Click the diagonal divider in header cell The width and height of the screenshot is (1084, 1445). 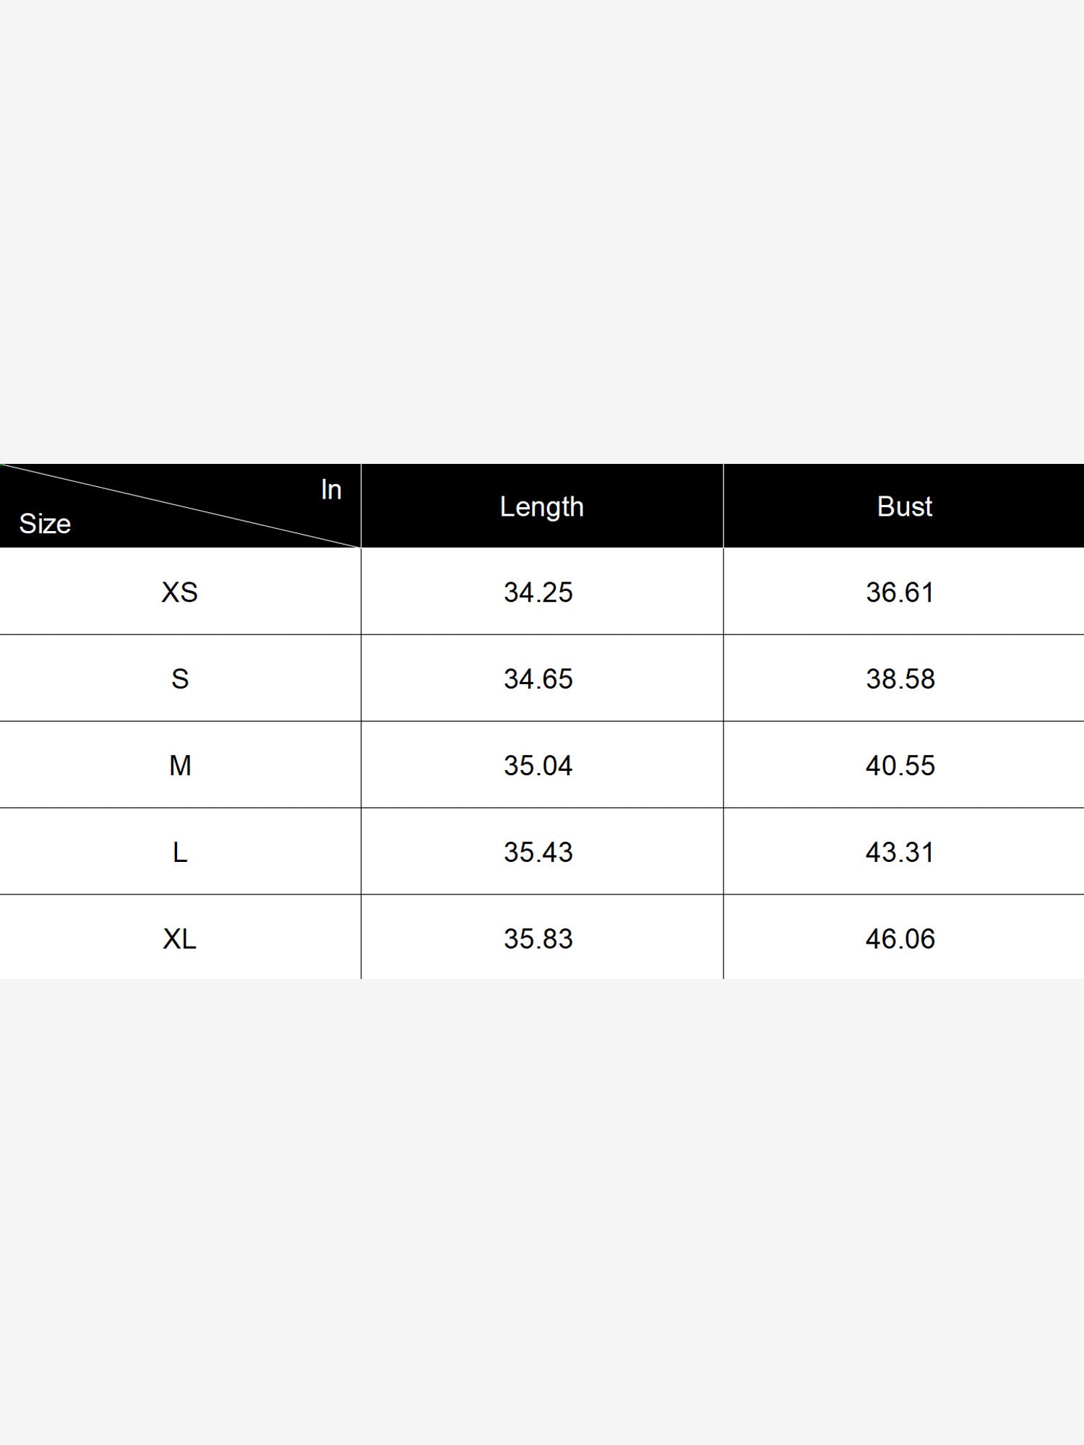pos(181,506)
